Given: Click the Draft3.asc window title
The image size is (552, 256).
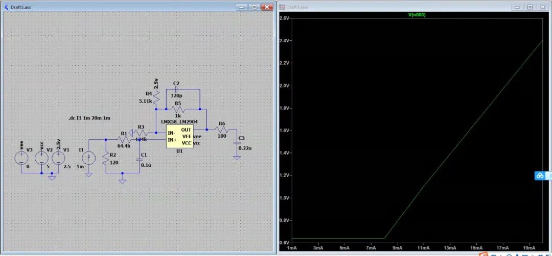Looking at the screenshot, I should click(21, 7).
